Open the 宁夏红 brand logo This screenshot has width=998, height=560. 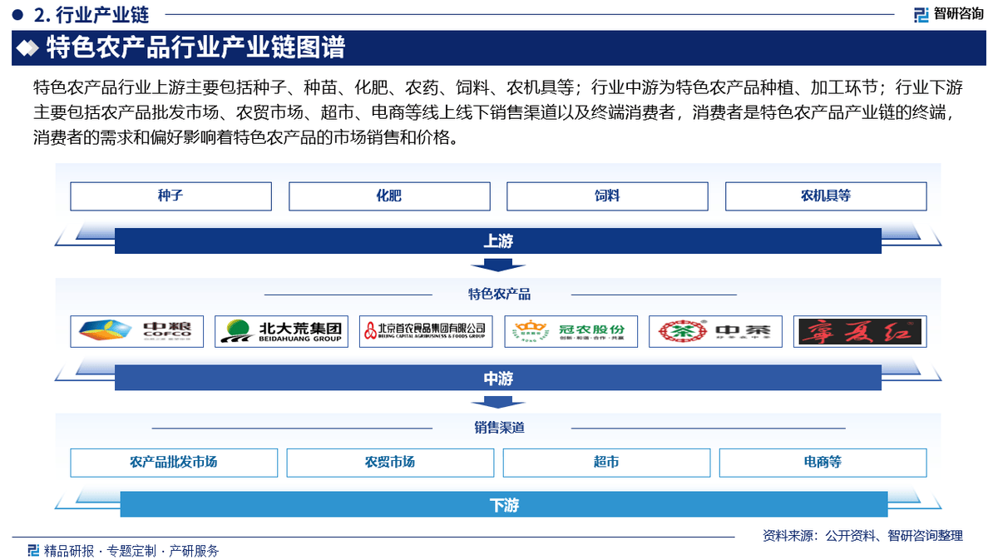coord(860,331)
